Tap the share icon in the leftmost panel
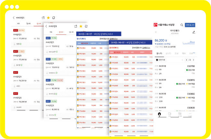This screenshot has height=139, width=211. tap(43, 18)
